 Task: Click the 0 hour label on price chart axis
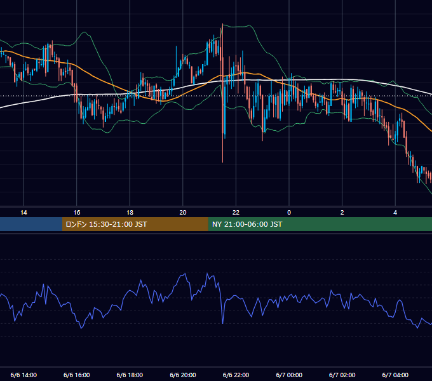[289, 213]
